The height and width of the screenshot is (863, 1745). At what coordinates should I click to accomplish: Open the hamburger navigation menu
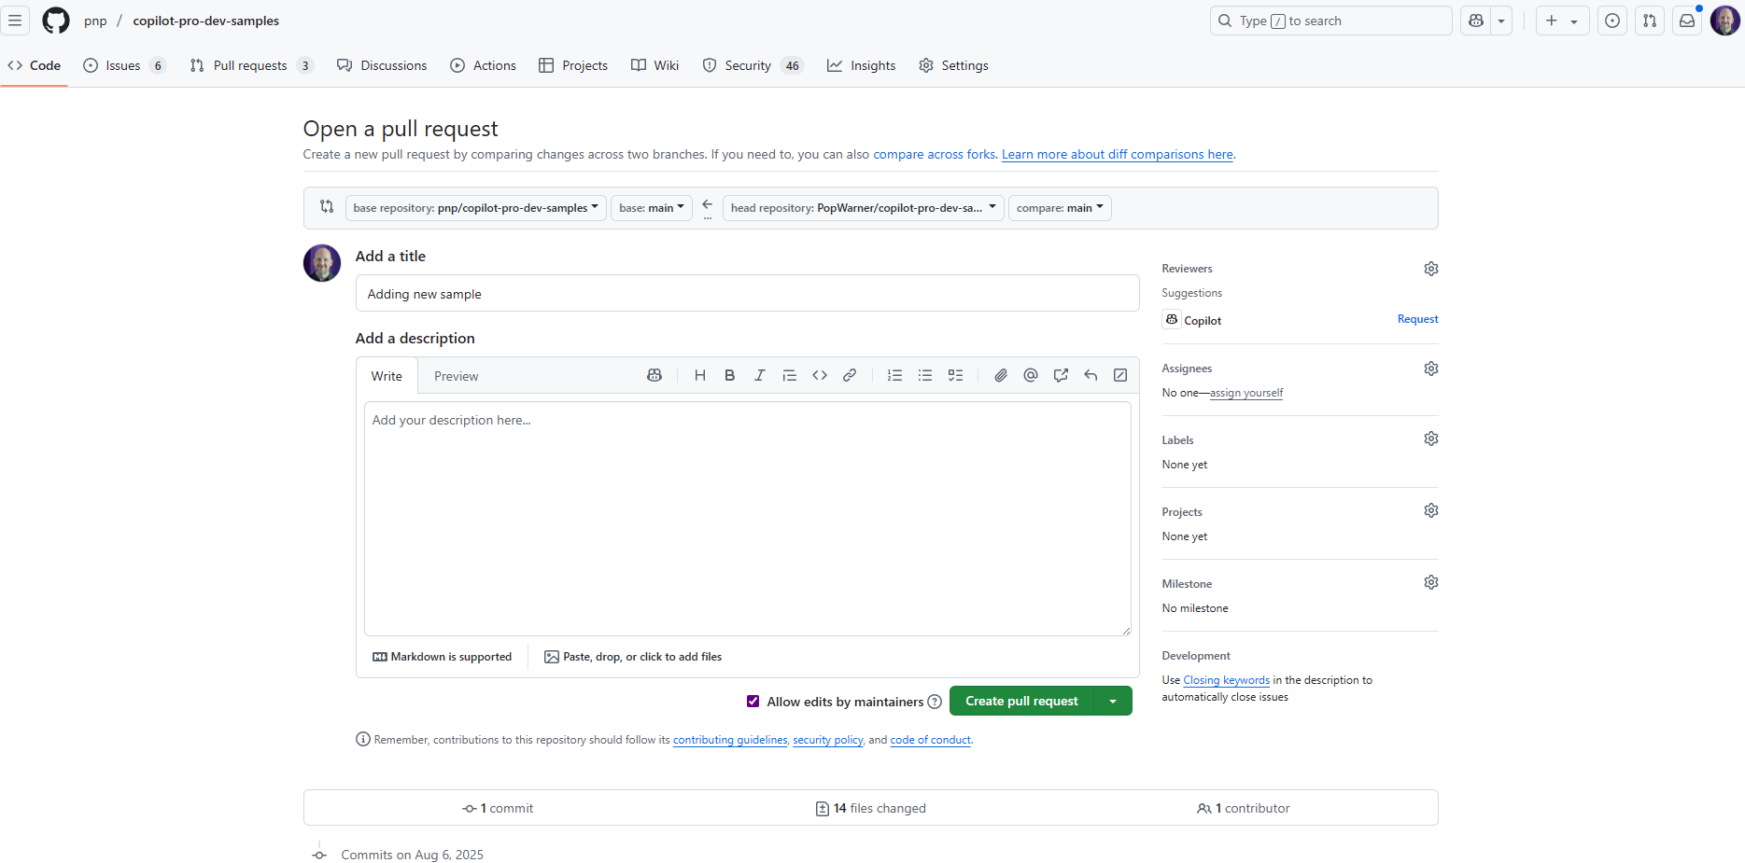point(15,21)
